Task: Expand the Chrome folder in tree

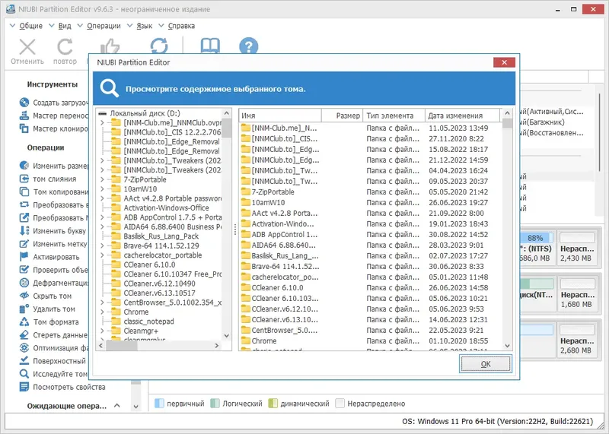Action: [102, 312]
